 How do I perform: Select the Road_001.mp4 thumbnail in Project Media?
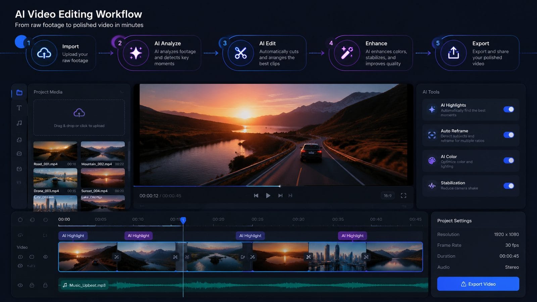tap(55, 151)
